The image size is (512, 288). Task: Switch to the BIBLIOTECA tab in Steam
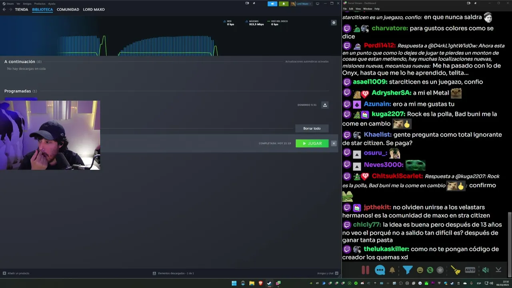[x=42, y=10]
